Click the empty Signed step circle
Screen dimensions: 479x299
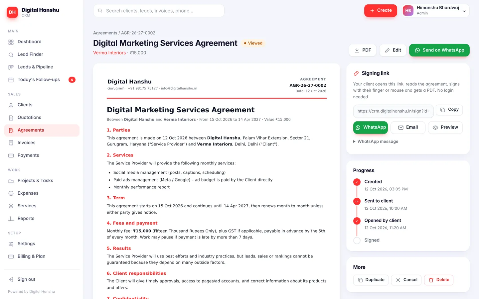pyautogui.click(x=357, y=241)
